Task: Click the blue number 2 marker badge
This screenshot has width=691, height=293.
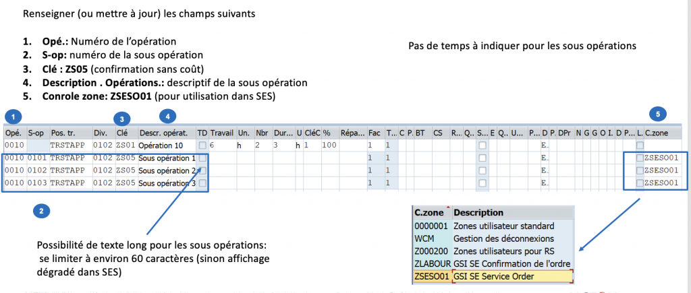Action: (x=40, y=211)
